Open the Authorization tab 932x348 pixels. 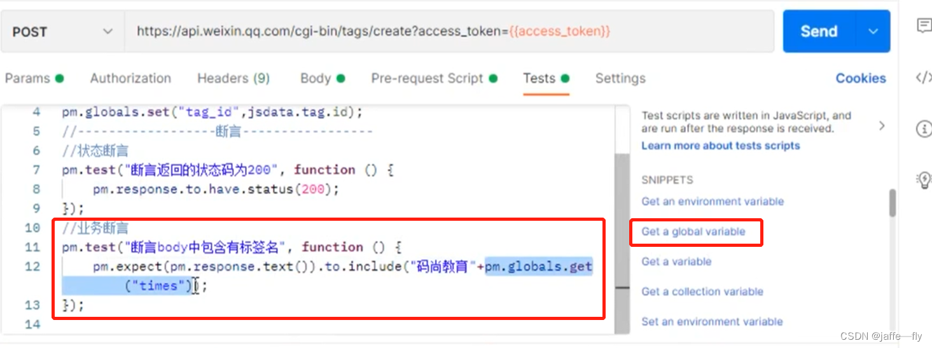(x=130, y=78)
